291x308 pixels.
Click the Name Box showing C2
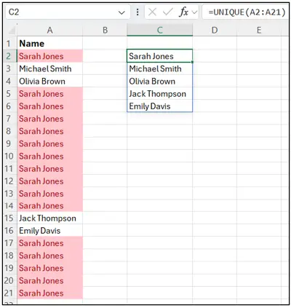pos(68,12)
